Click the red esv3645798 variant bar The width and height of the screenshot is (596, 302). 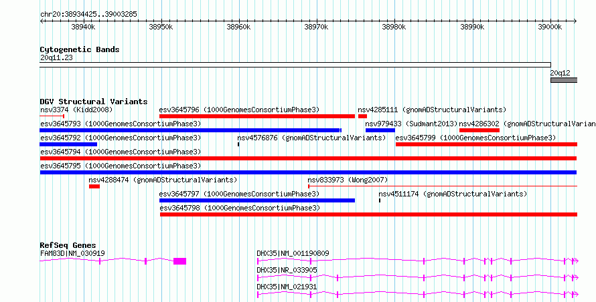pos(369,214)
